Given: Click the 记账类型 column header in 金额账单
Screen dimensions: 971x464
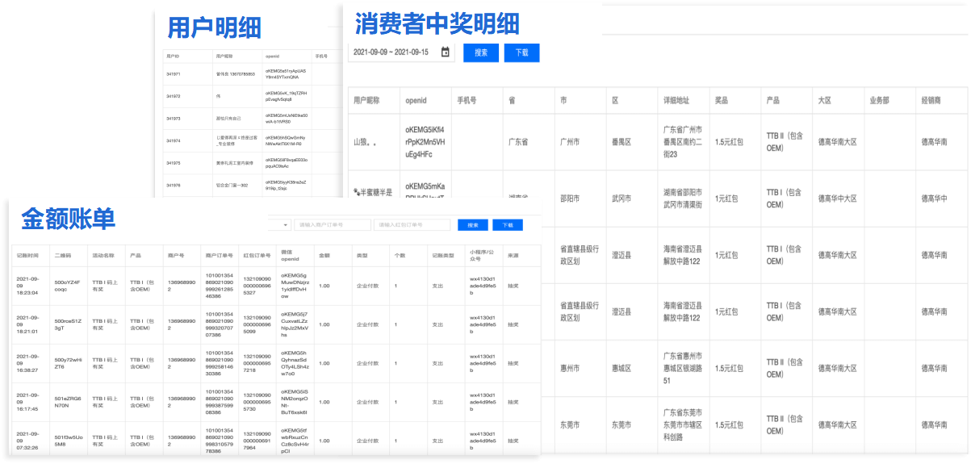Looking at the screenshot, I should pyautogui.click(x=443, y=255).
